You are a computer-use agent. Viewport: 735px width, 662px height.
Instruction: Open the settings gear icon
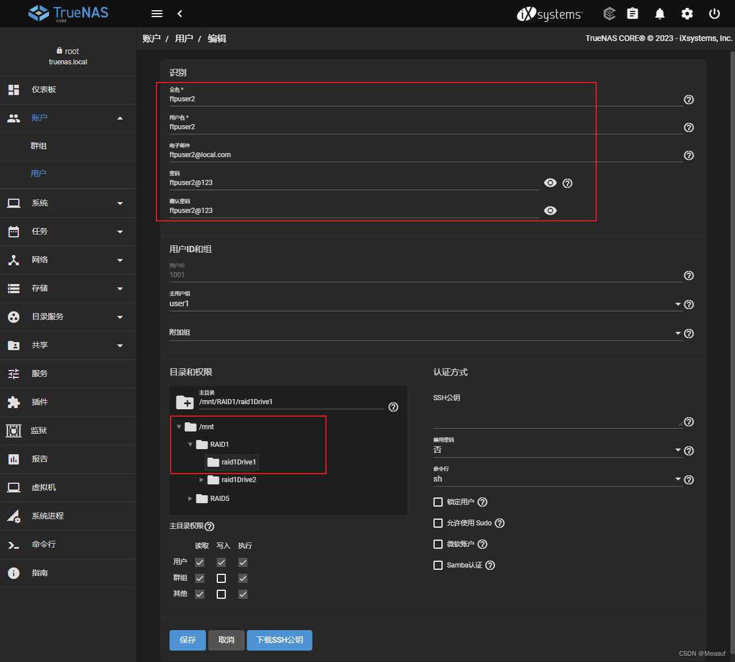tap(687, 14)
